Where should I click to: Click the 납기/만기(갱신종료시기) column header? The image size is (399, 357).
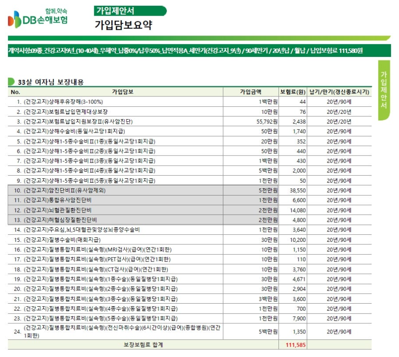click(x=339, y=92)
